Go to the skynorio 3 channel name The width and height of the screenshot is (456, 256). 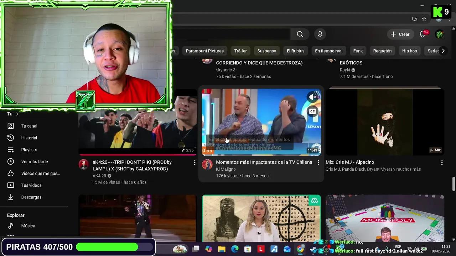click(x=226, y=70)
